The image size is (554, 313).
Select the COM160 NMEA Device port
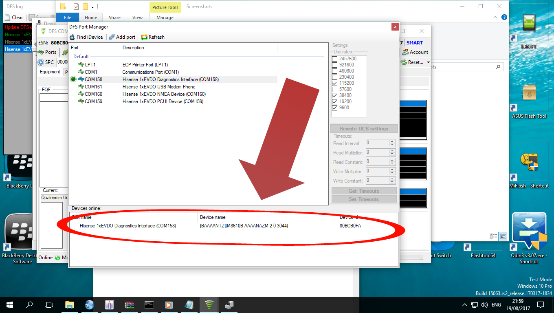click(173, 94)
